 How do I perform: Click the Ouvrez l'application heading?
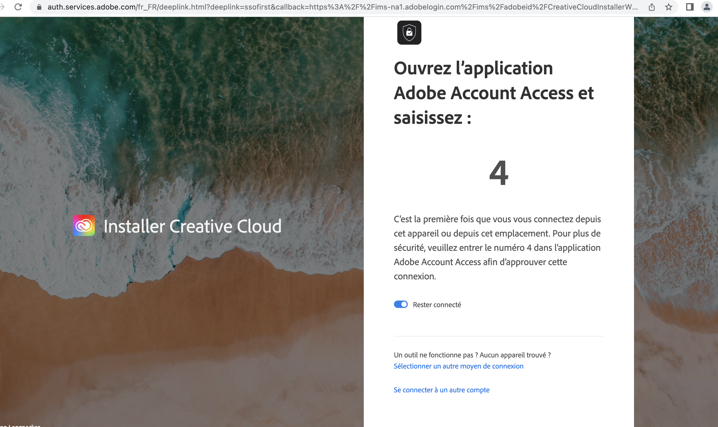pyautogui.click(x=494, y=93)
